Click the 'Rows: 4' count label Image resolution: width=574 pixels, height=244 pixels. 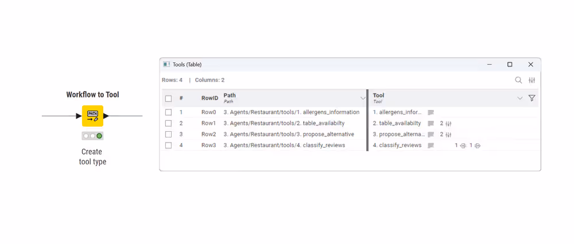[x=172, y=80]
